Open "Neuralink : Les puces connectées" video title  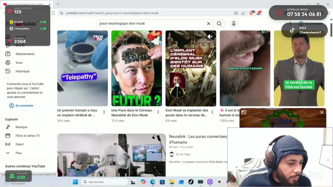coord(198,139)
